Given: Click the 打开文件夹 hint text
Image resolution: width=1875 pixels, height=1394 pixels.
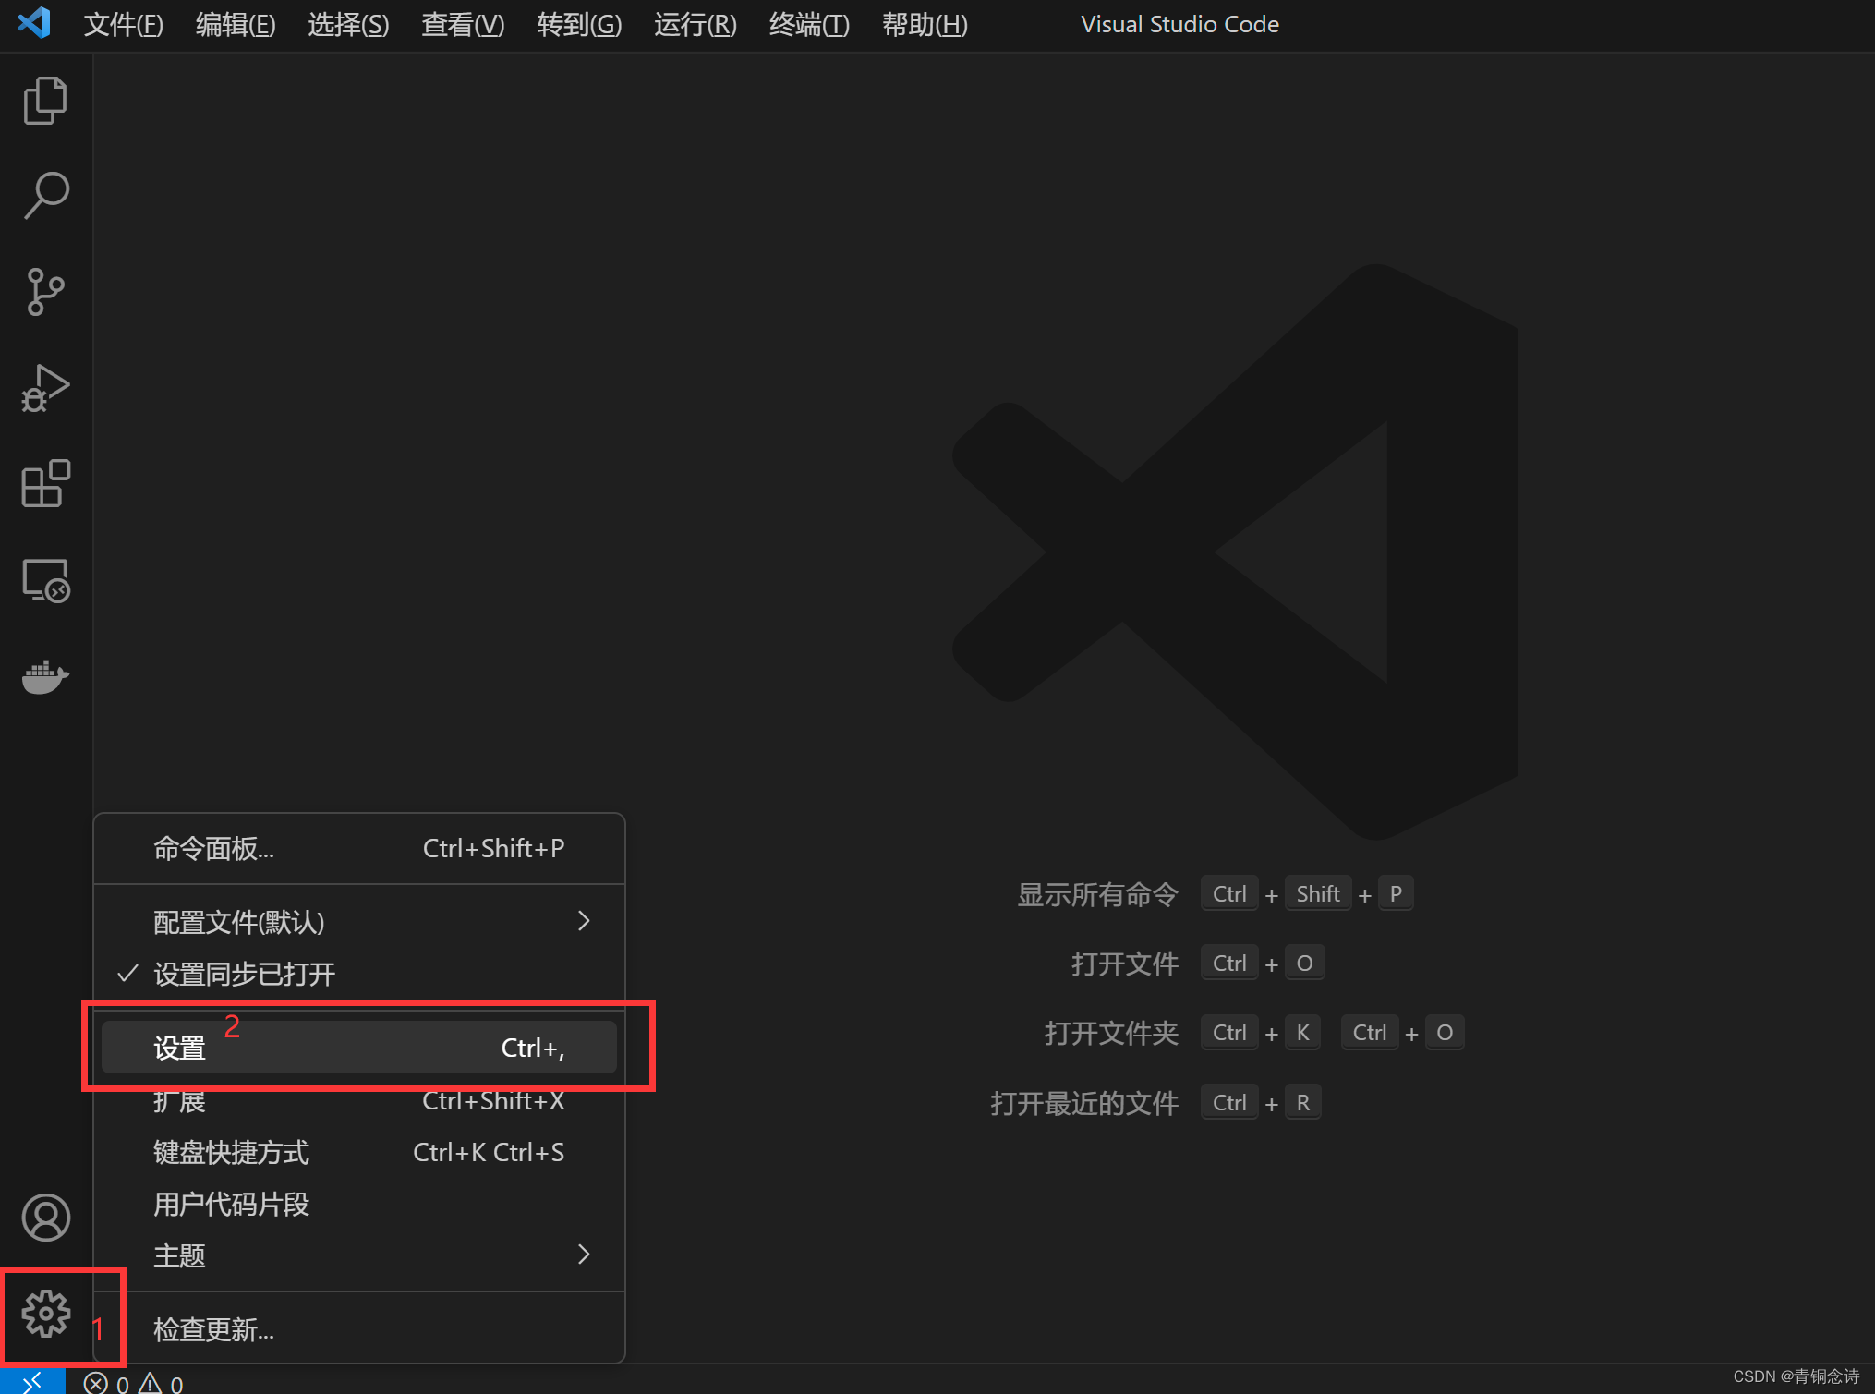Looking at the screenshot, I should pyautogui.click(x=1111, y=1033).
